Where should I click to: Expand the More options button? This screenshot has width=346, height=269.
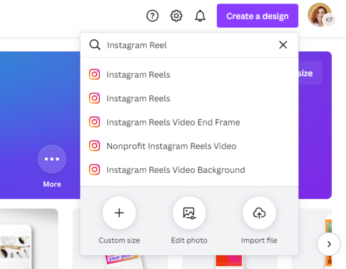pyautogui.click(x=52, y=159)
